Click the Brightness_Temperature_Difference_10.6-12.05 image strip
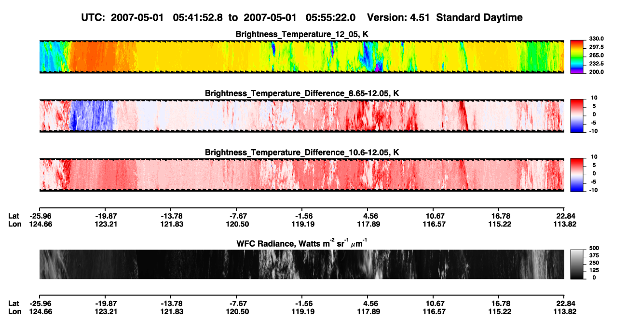The image size is (627, 322). coord(301,175)
